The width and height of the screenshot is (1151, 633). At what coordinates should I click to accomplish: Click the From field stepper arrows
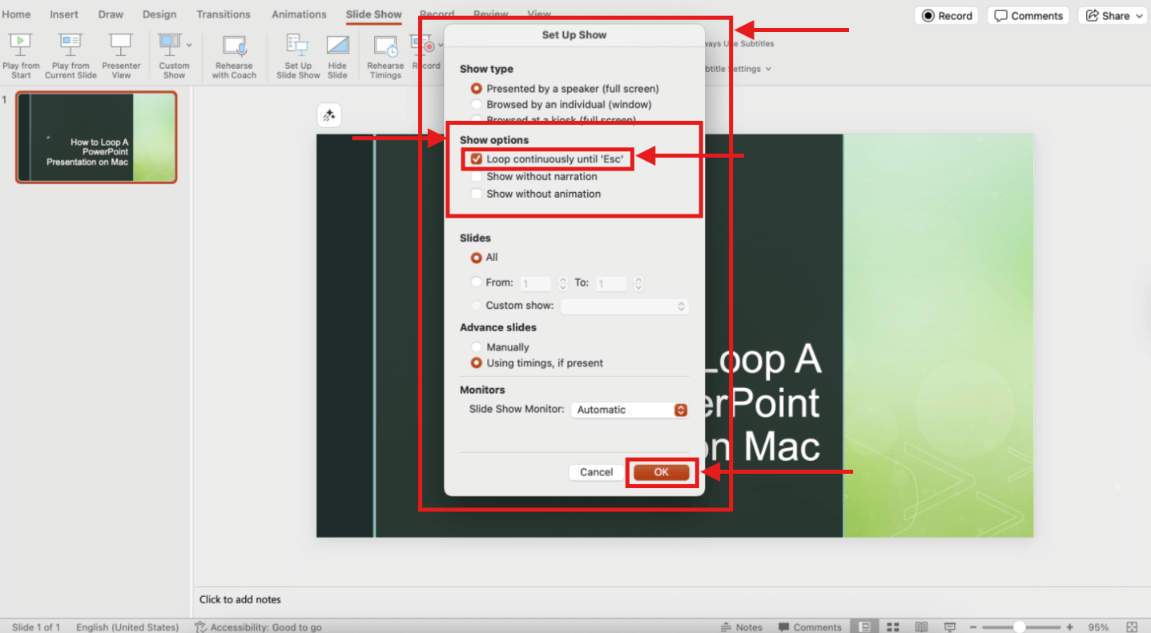click(562, 283)
